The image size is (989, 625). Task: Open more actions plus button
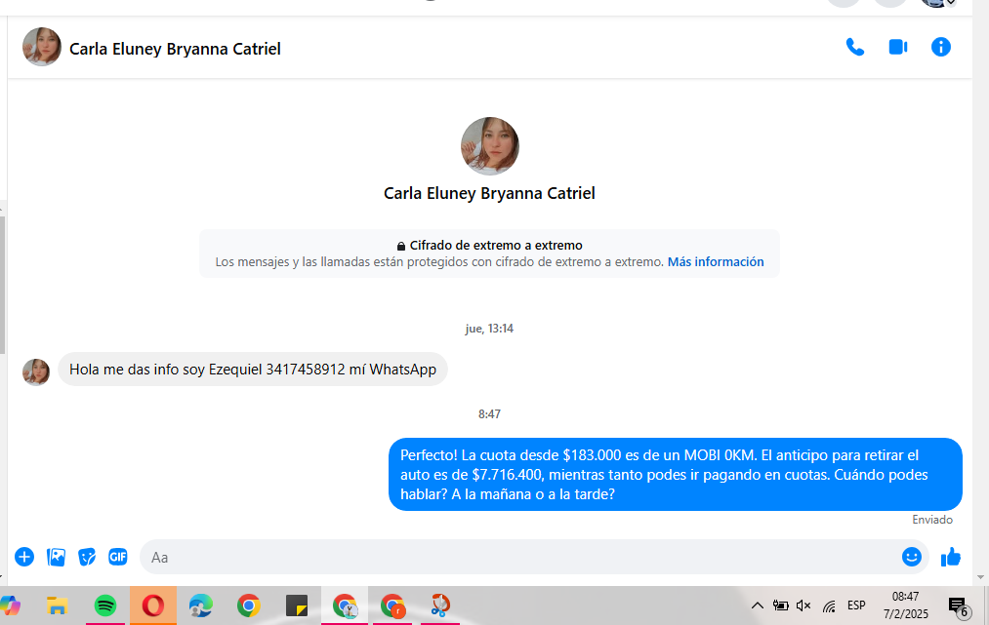click(24, 557)
